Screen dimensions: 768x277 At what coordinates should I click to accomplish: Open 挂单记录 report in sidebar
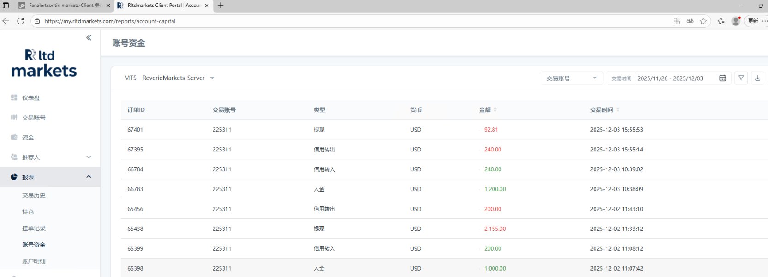tap(34, 229)
